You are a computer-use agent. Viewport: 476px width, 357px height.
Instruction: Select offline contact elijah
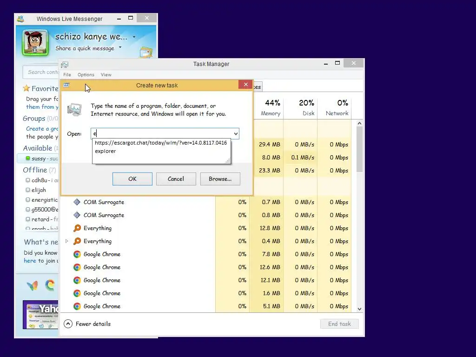coord(39,190)
